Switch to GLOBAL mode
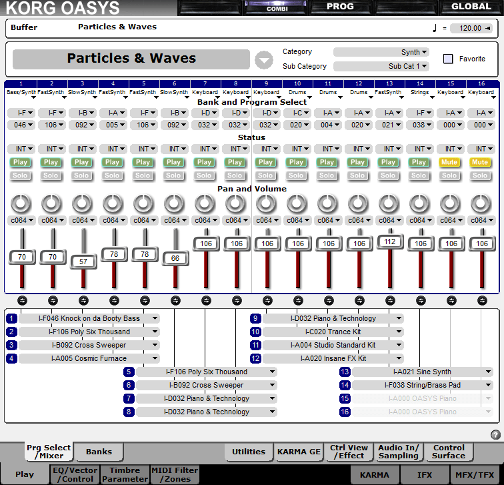This screenshot has height=485, width=504. tap(471, 7)
